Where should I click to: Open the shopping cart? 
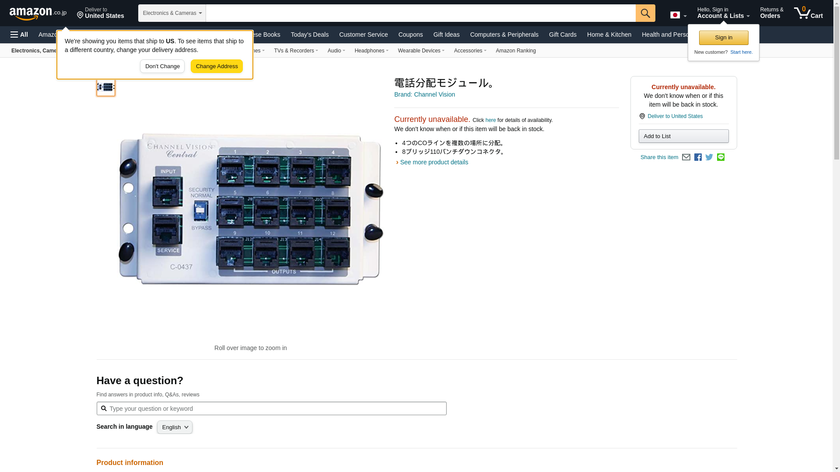[x=808, y=13]
